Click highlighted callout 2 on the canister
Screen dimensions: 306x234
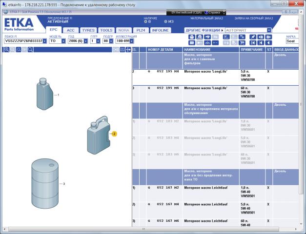pos(114,134)
